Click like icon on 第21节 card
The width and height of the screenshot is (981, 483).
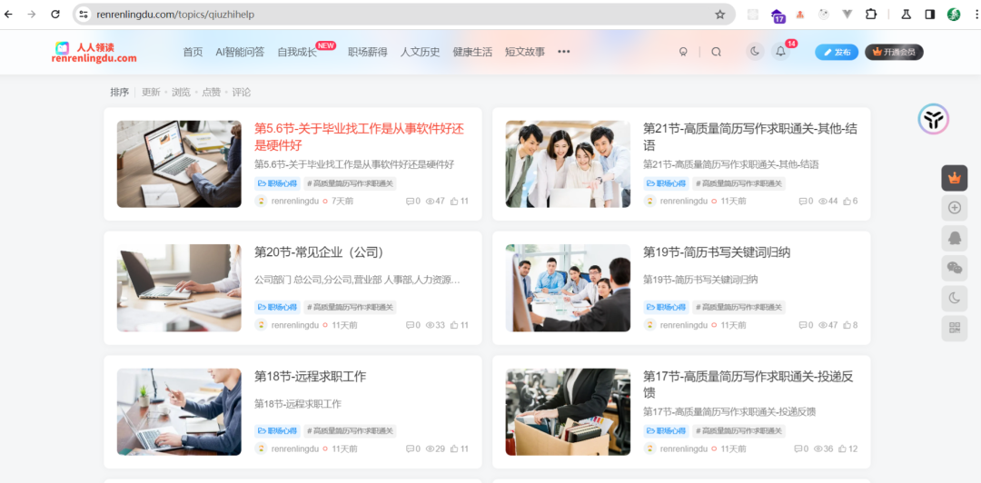pyautogui.click(x=847, y=201)
